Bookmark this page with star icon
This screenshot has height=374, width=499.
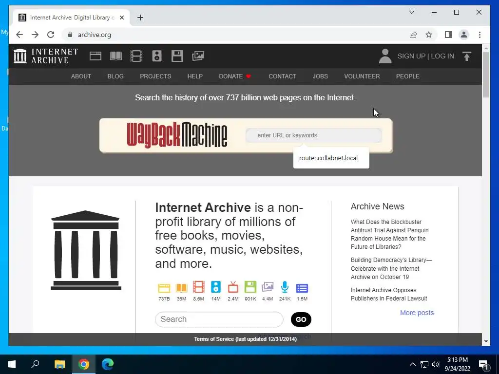tap(429, 35)
